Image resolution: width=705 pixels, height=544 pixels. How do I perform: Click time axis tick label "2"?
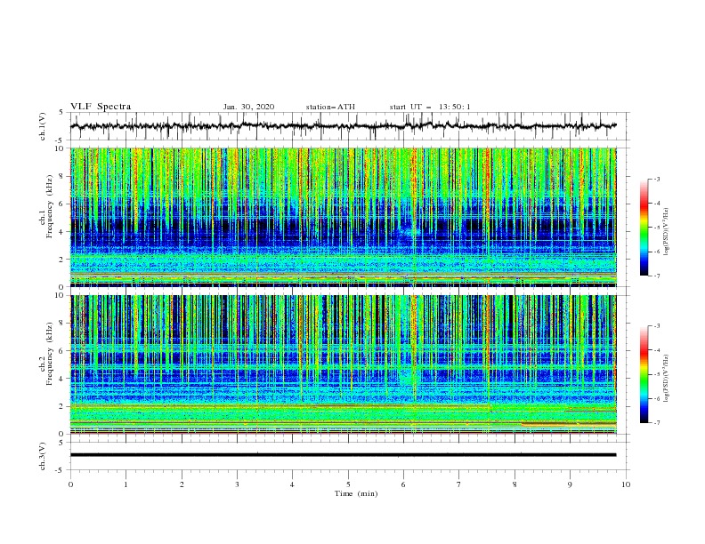[182, 484]
